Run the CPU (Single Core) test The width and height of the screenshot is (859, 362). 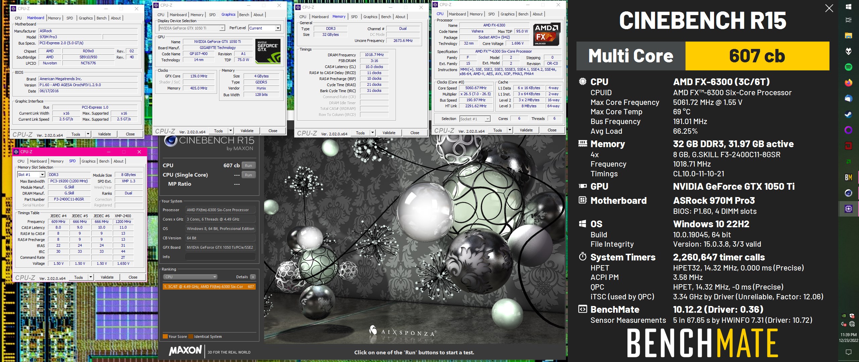tap(248, 175)
